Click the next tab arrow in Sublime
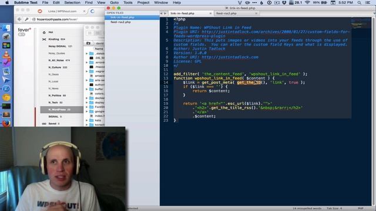Image resolution: width=376 pixels, height=211 pixels. (165, 13)
